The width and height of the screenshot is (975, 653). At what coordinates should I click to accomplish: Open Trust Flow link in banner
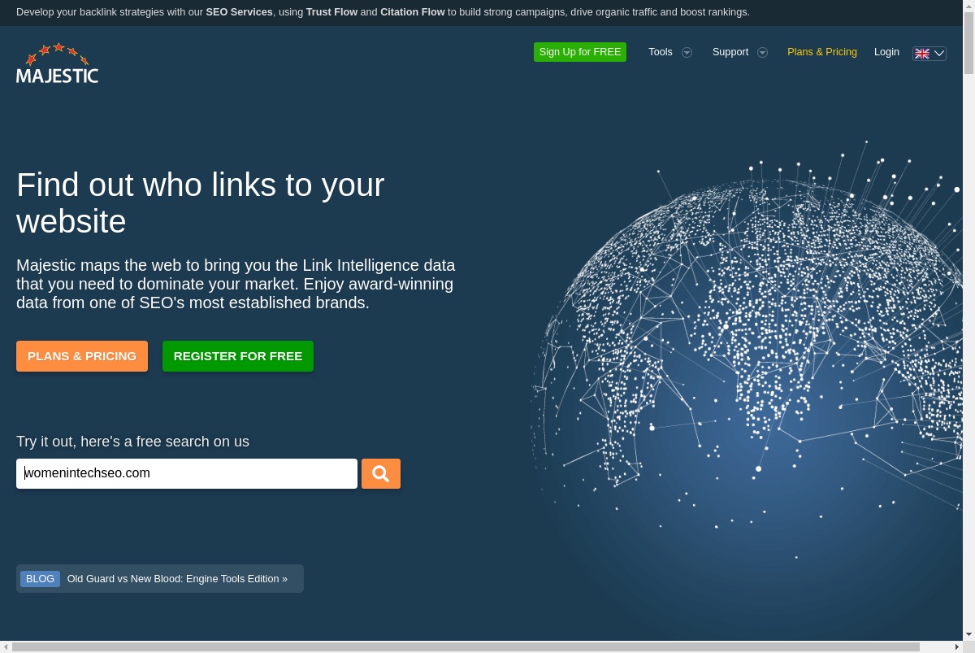pyautogui.click(x=331, y=12)
